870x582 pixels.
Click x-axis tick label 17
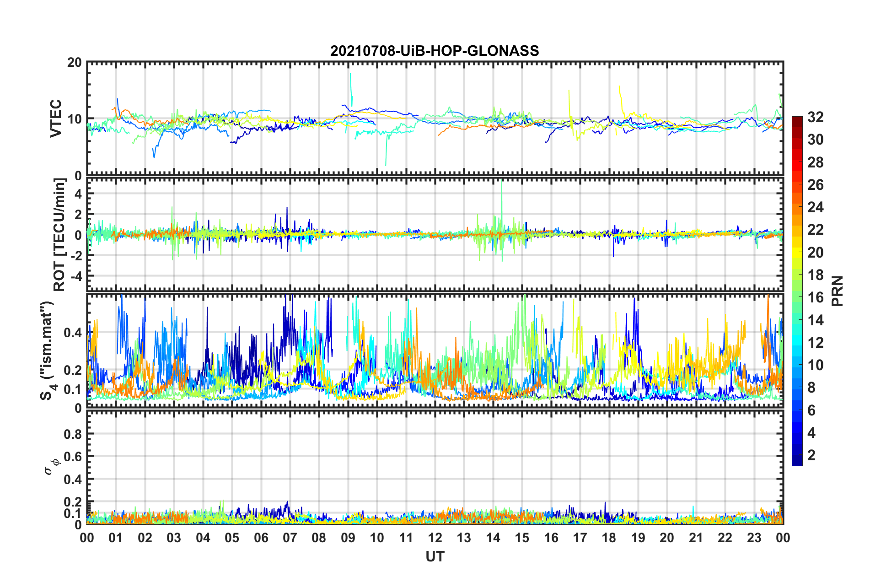pyautogui.click(x=580, y=538)
